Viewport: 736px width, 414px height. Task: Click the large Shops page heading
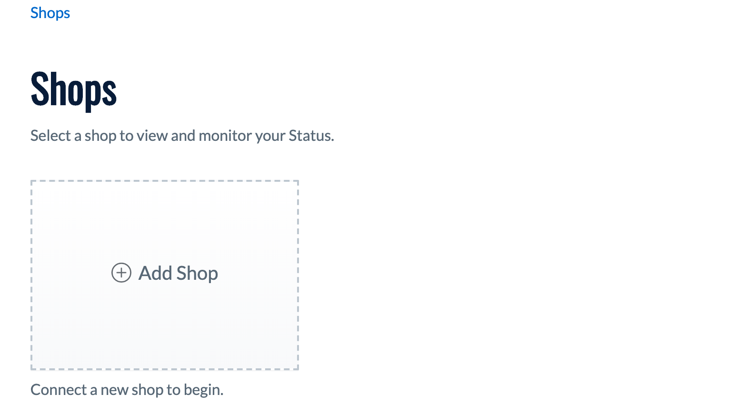click(74, 89)
